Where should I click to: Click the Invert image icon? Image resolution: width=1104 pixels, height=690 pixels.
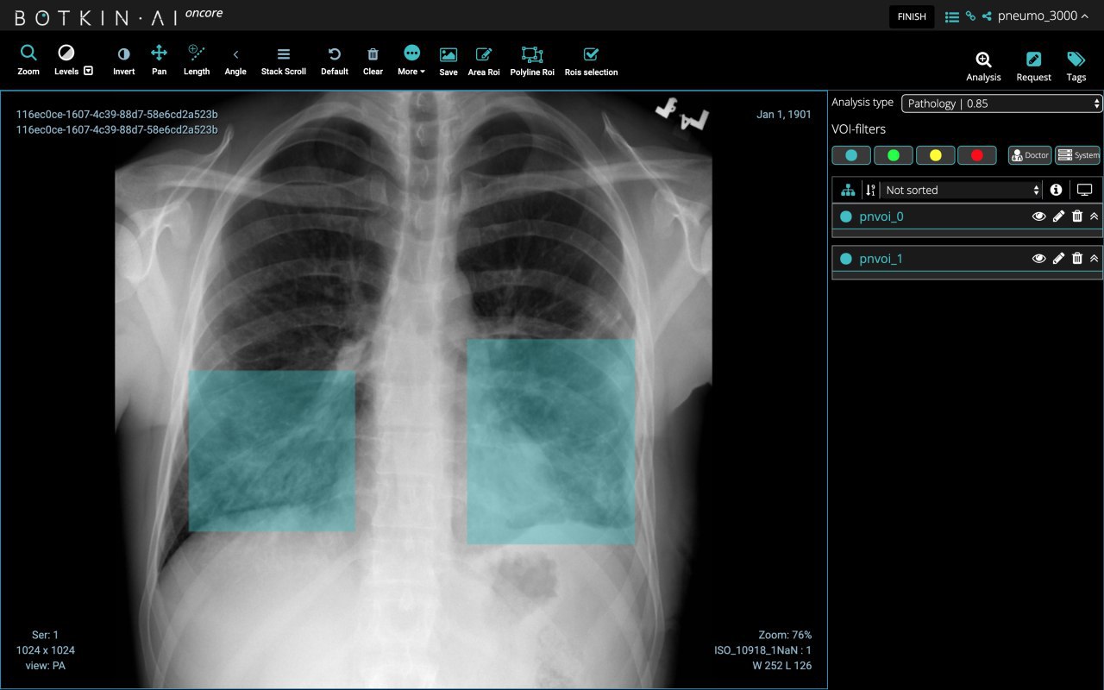click(x=123, y=60)
